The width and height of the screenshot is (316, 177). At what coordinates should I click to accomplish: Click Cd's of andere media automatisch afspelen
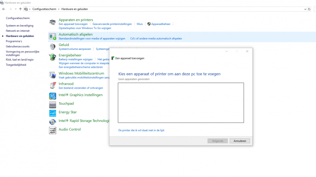point(156,38)
